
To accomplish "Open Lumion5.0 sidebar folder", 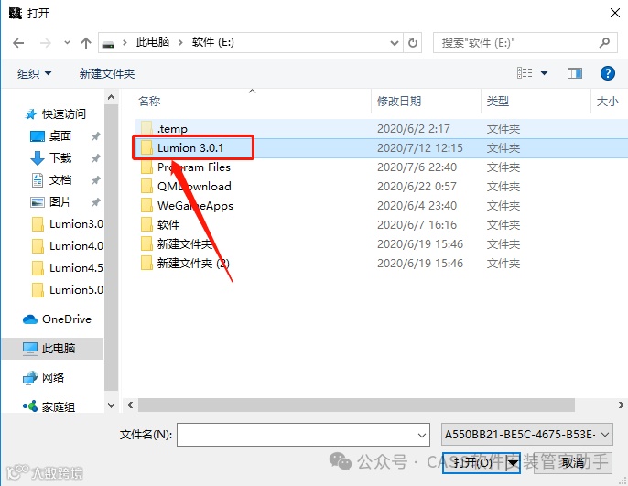I will click(68, 290).
